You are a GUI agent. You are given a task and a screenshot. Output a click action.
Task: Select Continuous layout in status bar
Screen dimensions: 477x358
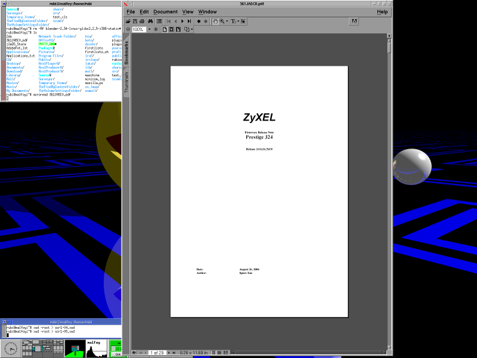tap(219, 353)
